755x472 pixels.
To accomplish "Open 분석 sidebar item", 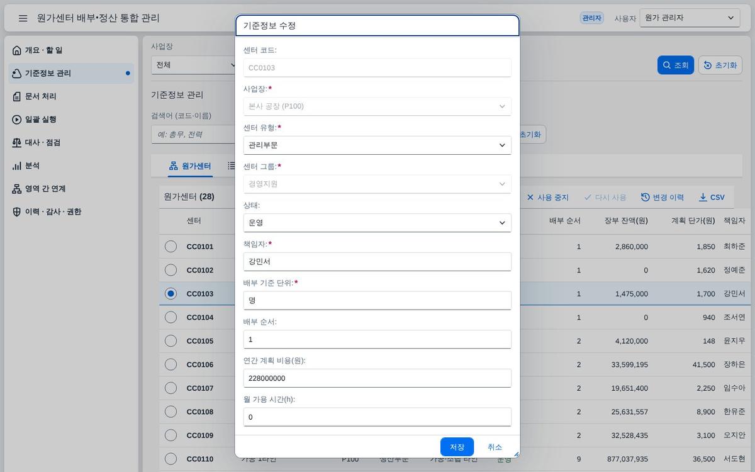I will coord(71,166).
